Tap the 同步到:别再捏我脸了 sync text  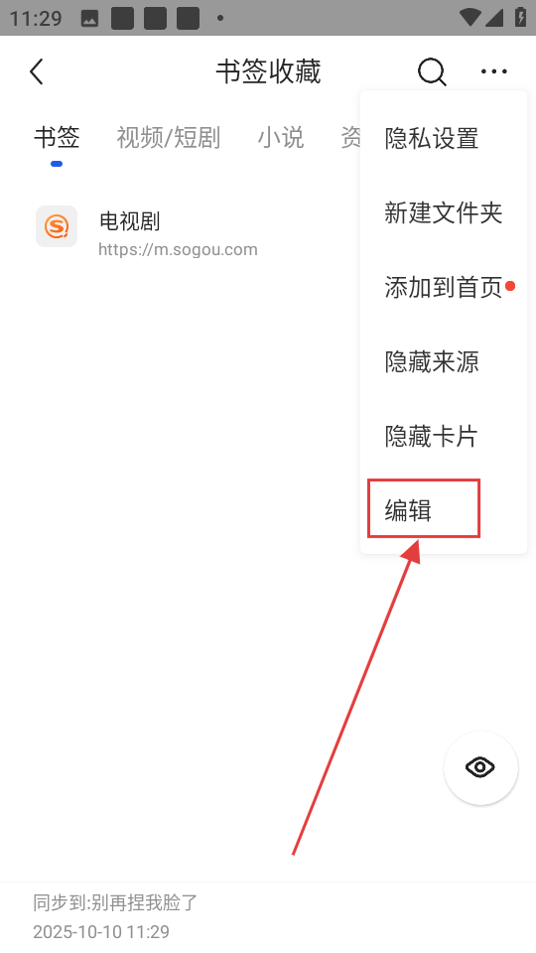(115, 902)
